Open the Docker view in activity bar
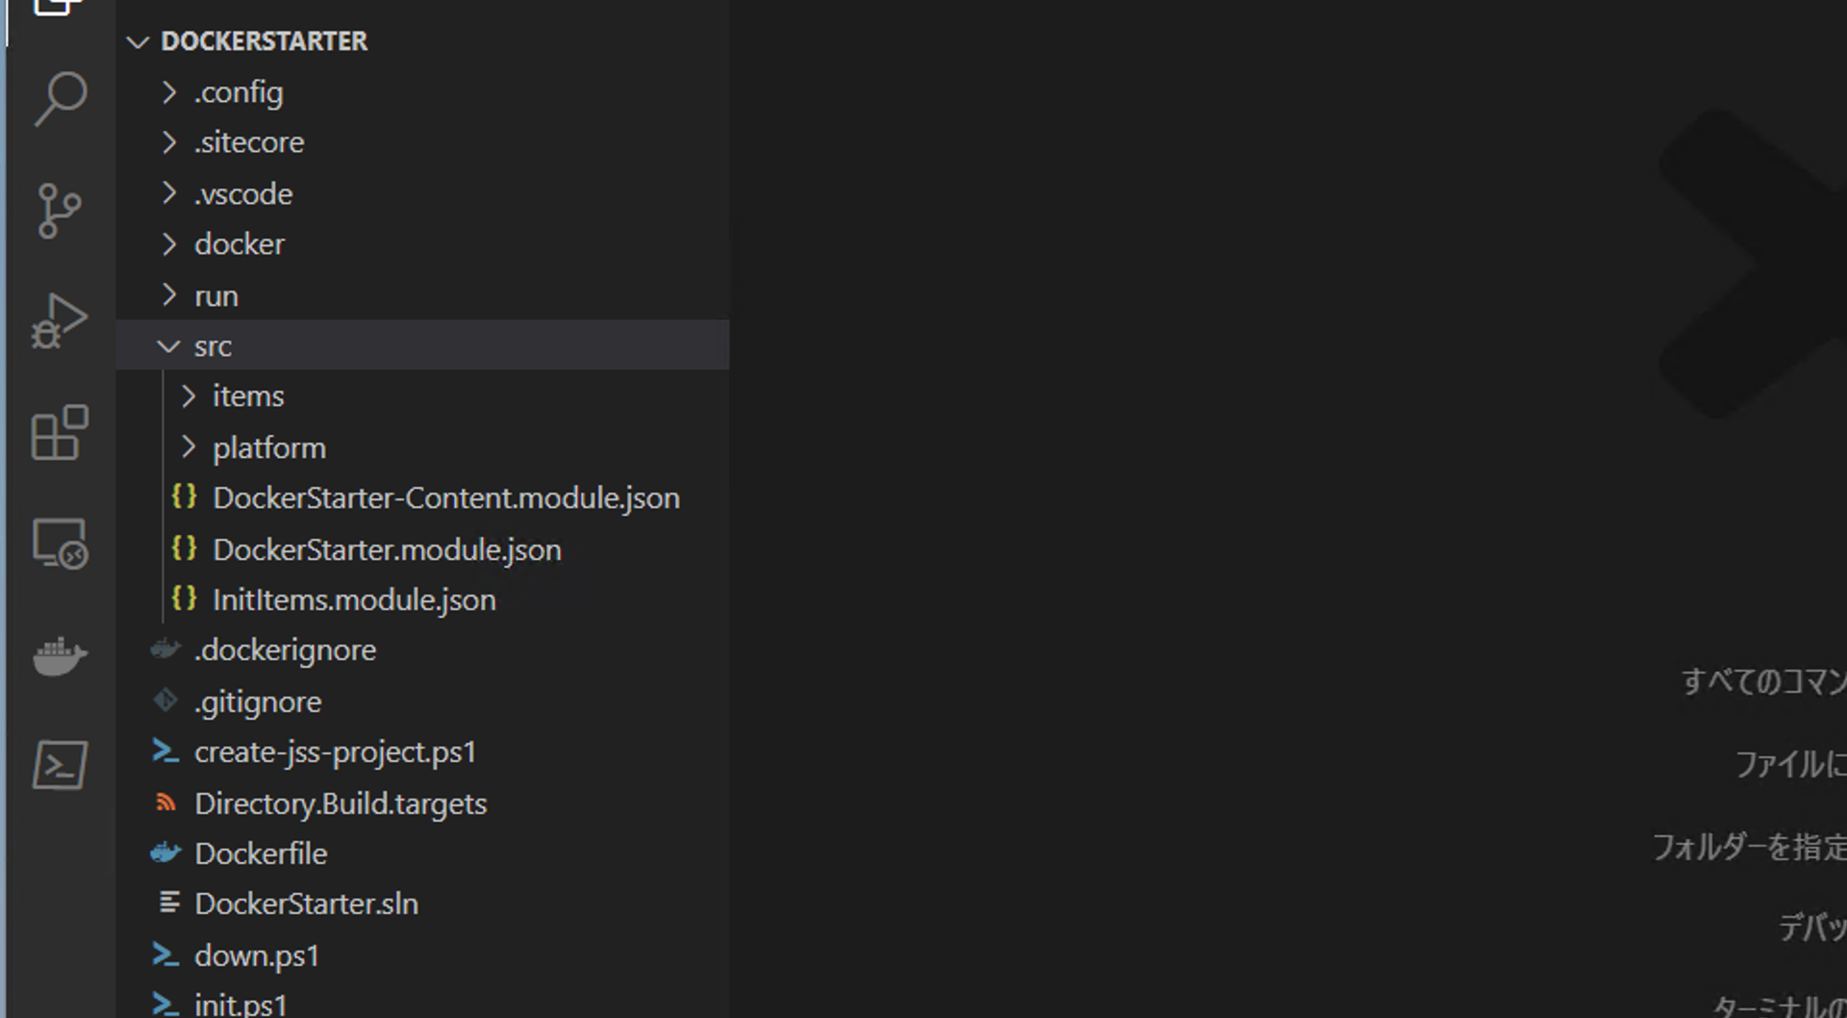Viewport: 1847px width, 1018px height. click(x=60, y=656)
